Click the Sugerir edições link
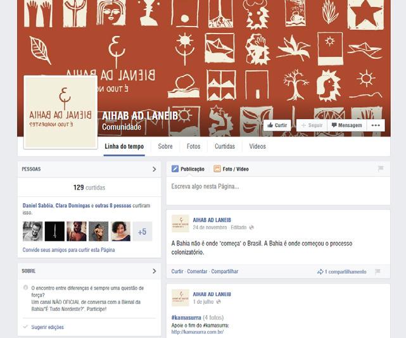 tap(48, 327)
